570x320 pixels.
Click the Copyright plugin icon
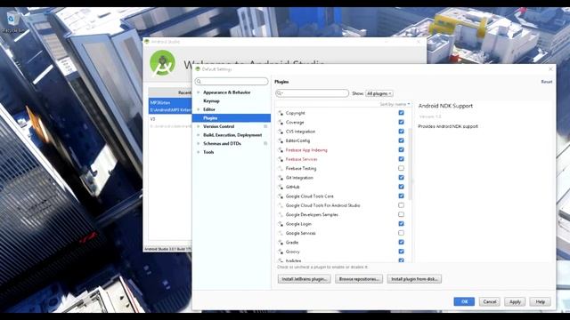(x=281, y=113)
